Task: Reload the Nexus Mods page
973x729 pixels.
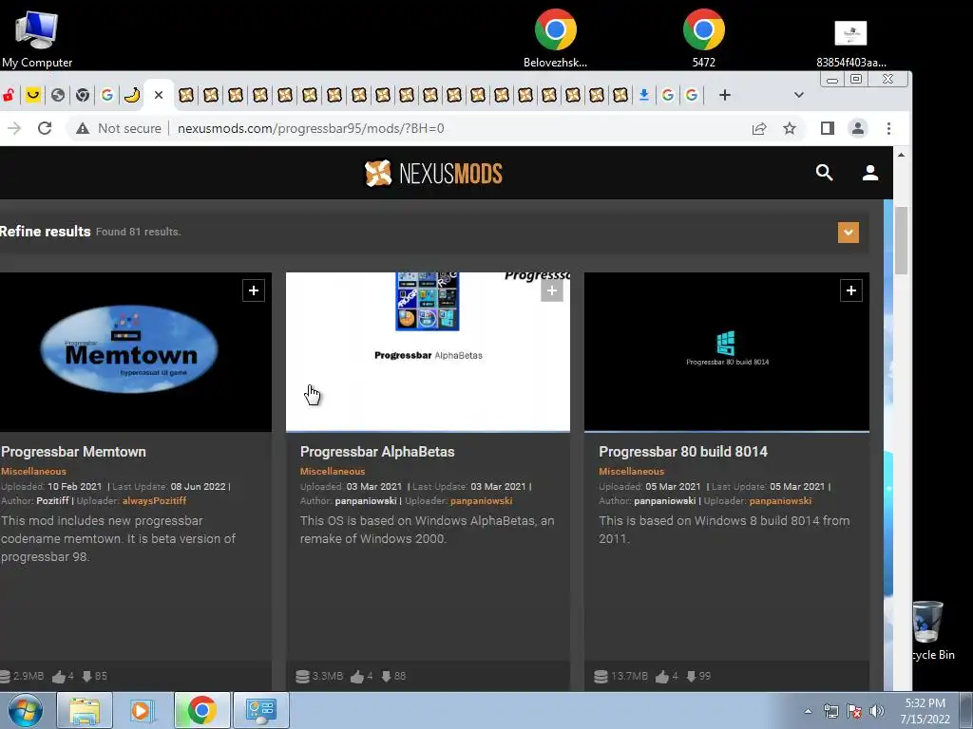Action: [x=45, y=128]
